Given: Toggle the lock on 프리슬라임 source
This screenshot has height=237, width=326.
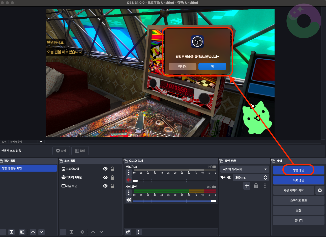Looking at the screenshot, I should pyautogui.click(x=112, y=169).
